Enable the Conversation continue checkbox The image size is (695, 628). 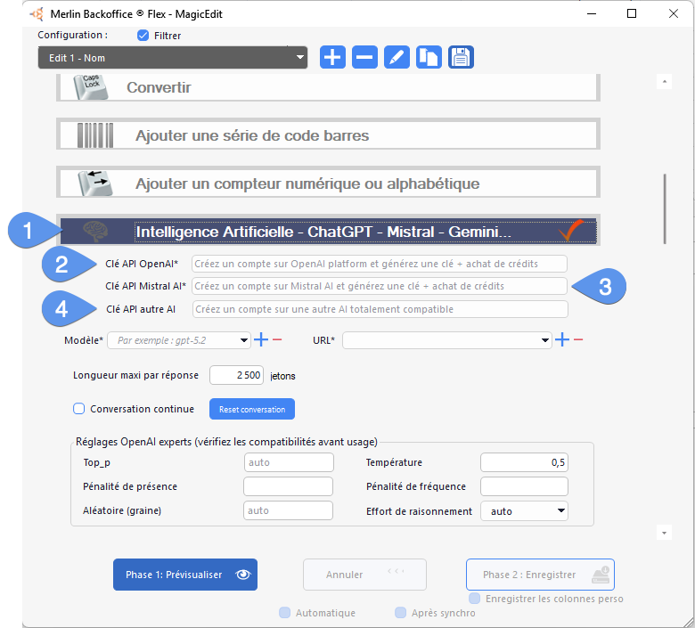[79, 409]
